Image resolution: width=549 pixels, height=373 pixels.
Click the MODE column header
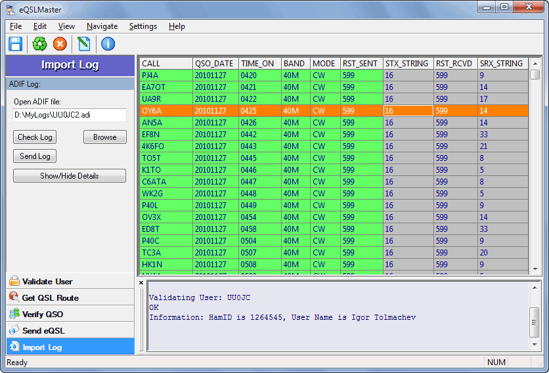coord(325,64)
